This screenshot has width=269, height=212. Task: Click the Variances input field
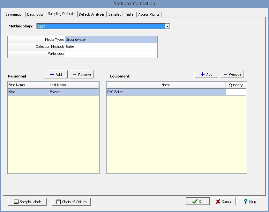[111, 54]
